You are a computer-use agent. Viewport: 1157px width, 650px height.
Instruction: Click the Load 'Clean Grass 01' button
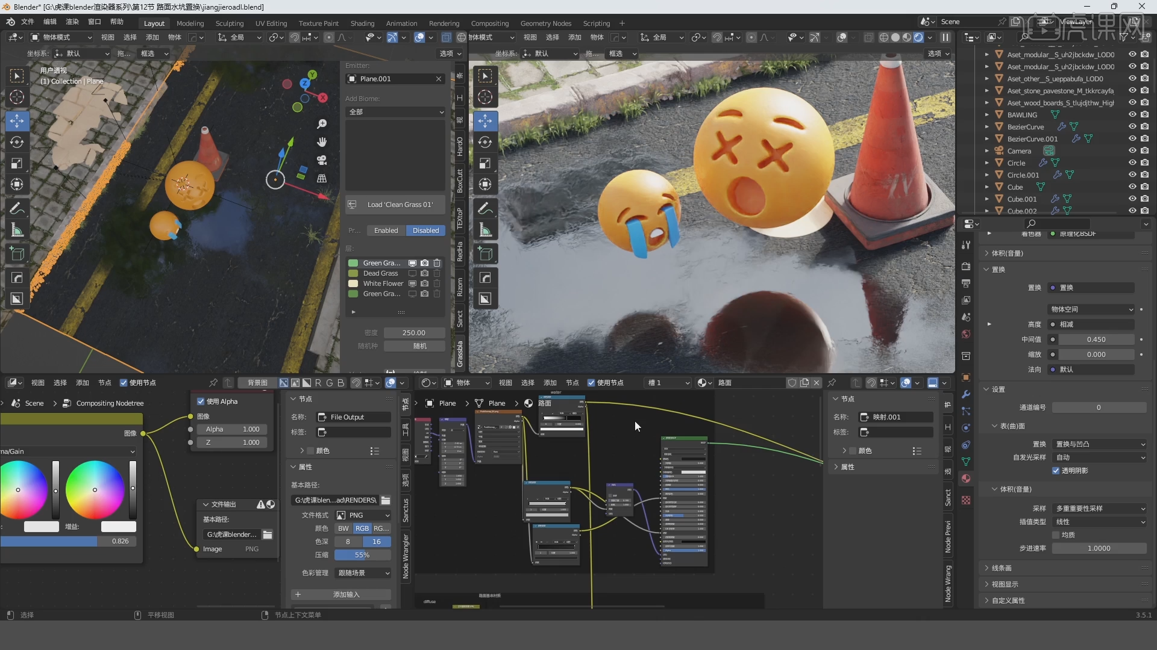pos(395,205)
